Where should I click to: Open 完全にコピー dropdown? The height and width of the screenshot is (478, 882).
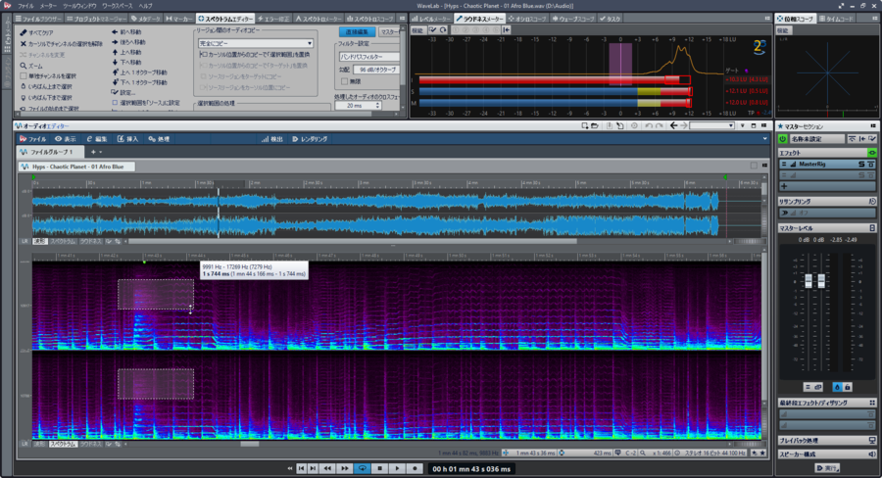click(256, 43)
